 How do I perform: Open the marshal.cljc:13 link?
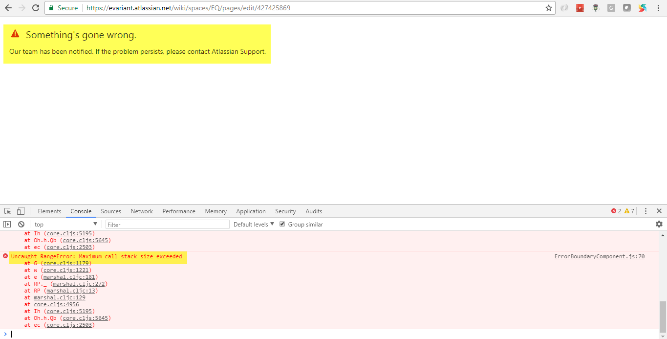point(70,291)
